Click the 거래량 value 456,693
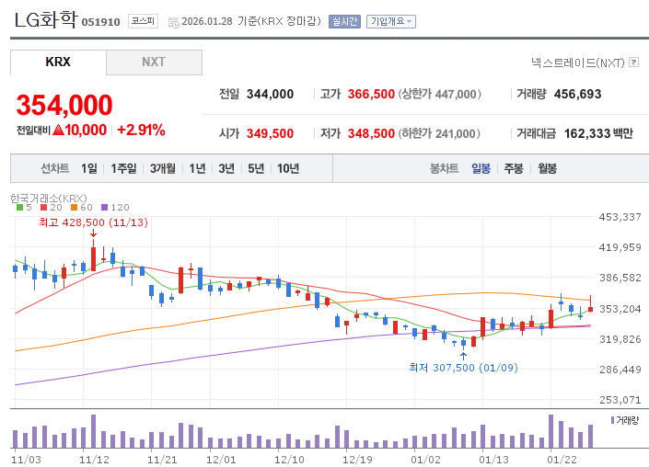 click(x=577, y=94)
